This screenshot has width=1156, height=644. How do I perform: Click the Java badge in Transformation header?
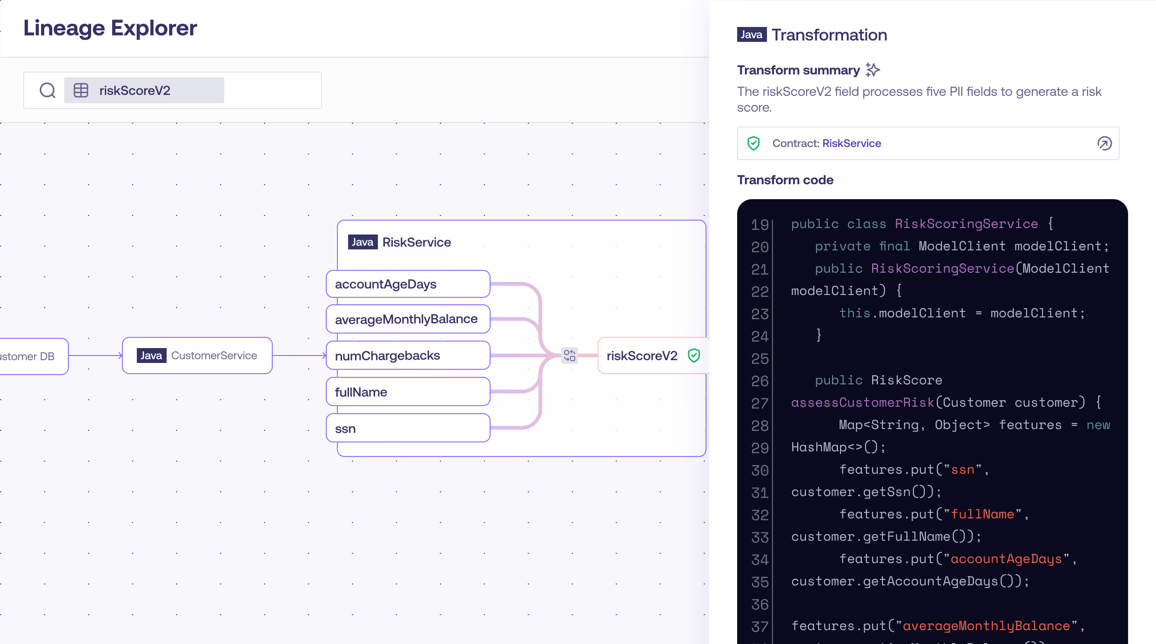point(752,34)
